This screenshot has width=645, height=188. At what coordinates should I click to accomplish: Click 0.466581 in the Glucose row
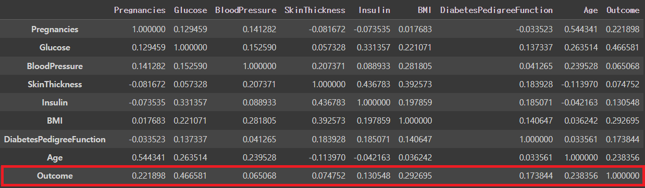coord(623,48)
